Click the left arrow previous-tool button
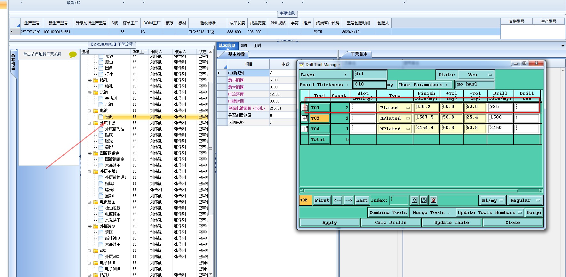 338,200
